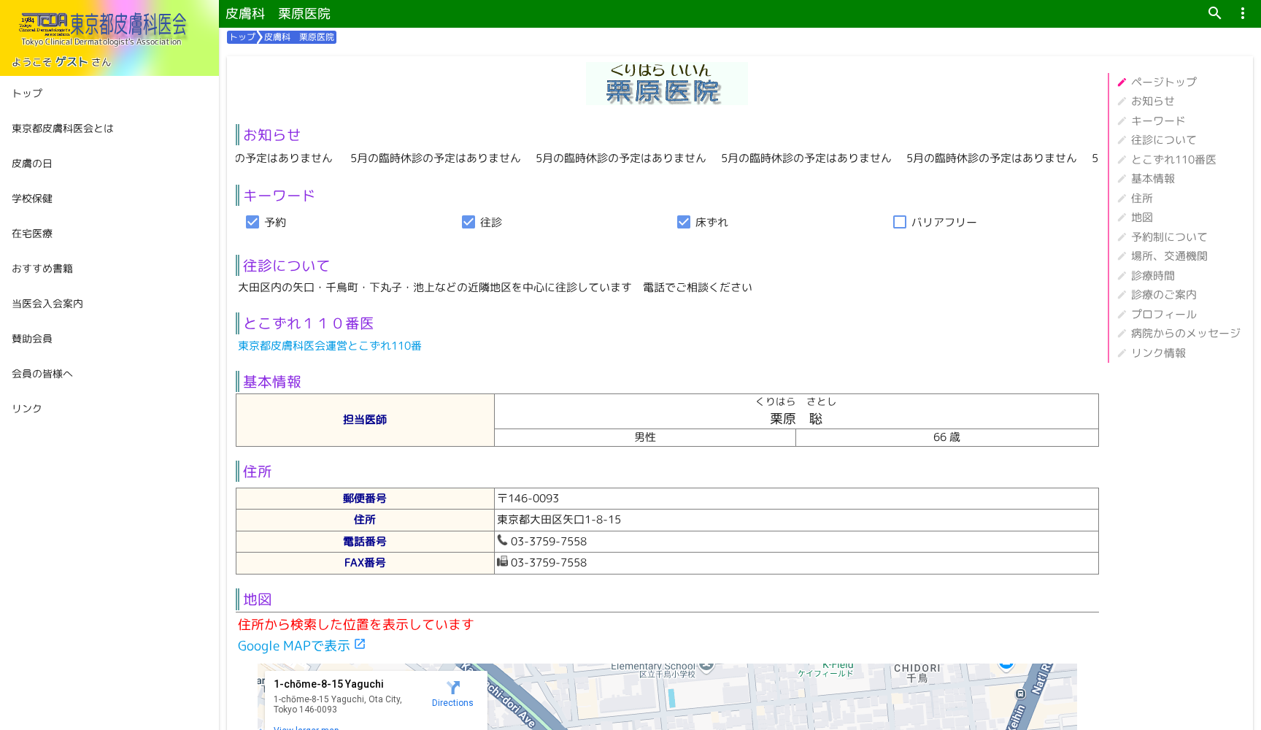1261x730 pixels.
Task: Click pencil icon next to ページトップ
Action: point(1122,82)
